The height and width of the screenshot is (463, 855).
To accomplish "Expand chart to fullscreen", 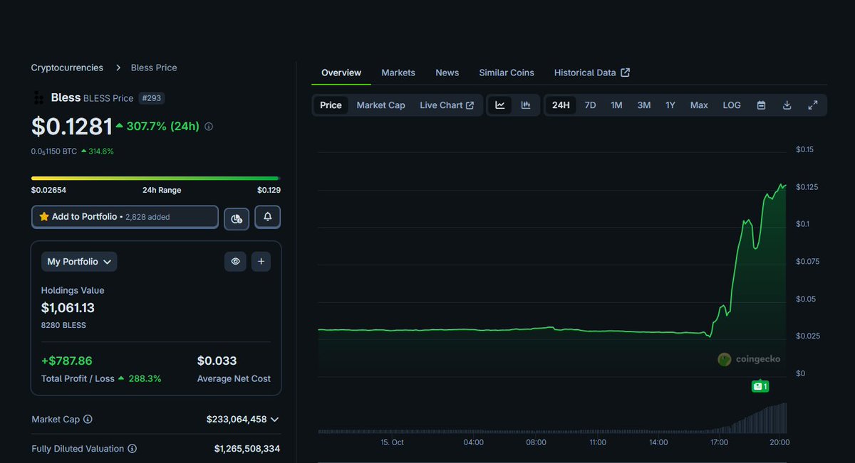I will click(x=812, y=105).
